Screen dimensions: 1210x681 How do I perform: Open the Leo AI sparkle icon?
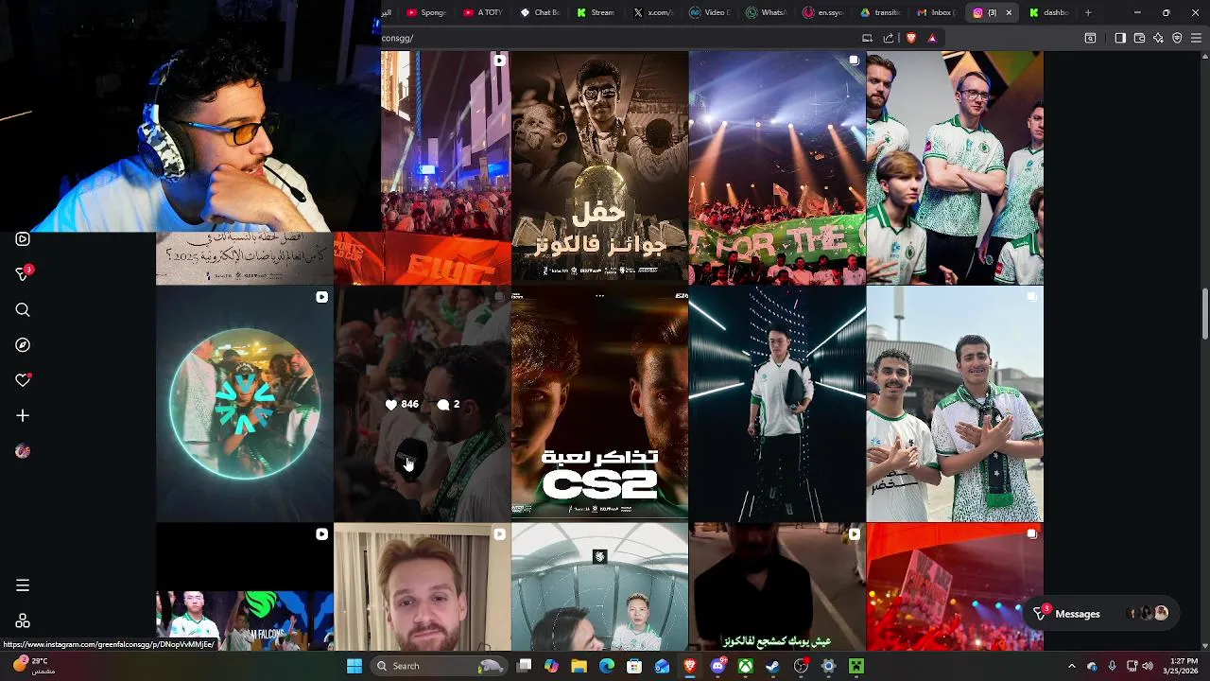click(1158, 38)
